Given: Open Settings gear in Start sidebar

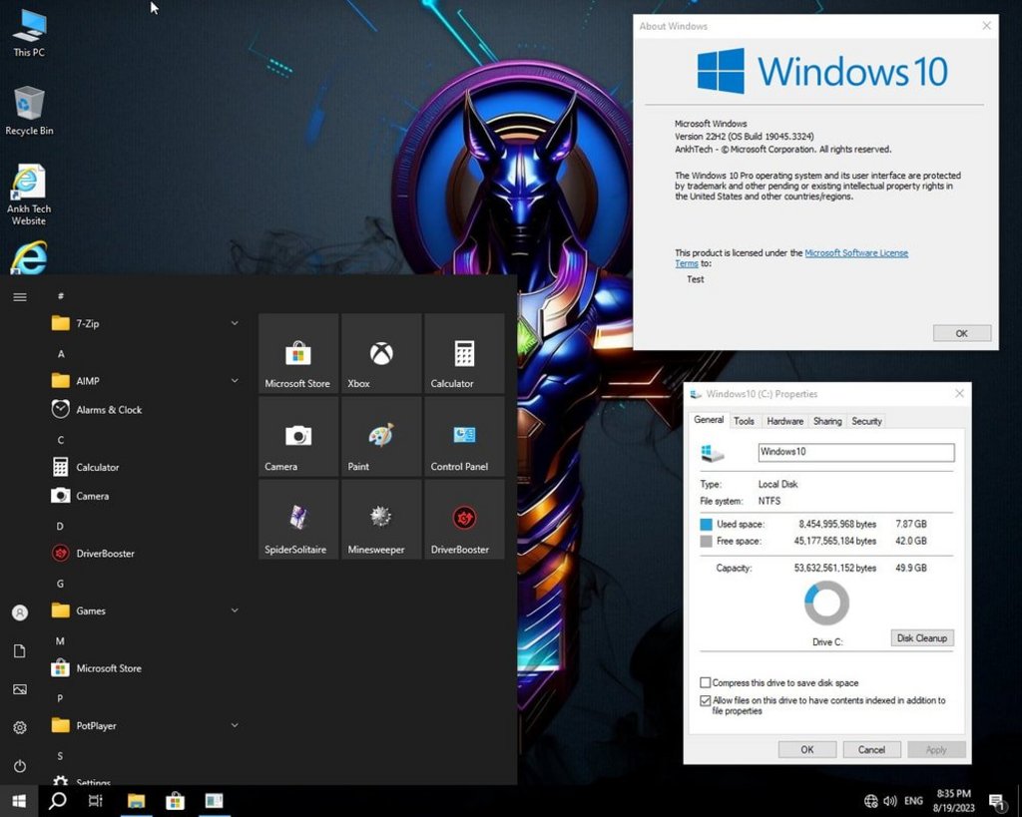Looking at the screenshot, I should point(20,728).
